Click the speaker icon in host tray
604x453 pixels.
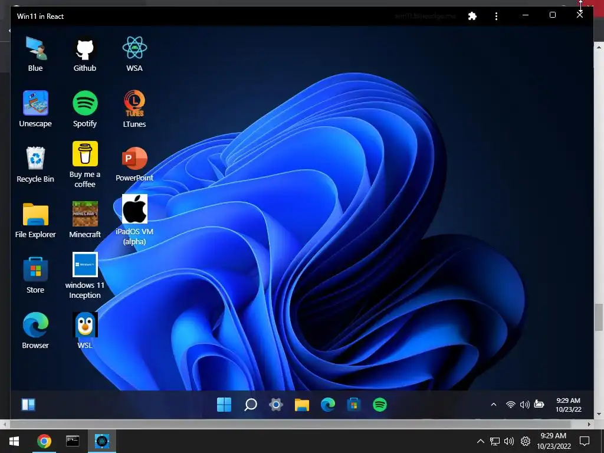coord(509,441)
